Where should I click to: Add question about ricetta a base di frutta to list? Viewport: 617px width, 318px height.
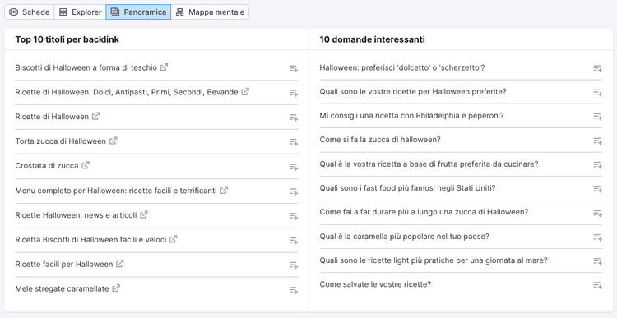point(598,164)
